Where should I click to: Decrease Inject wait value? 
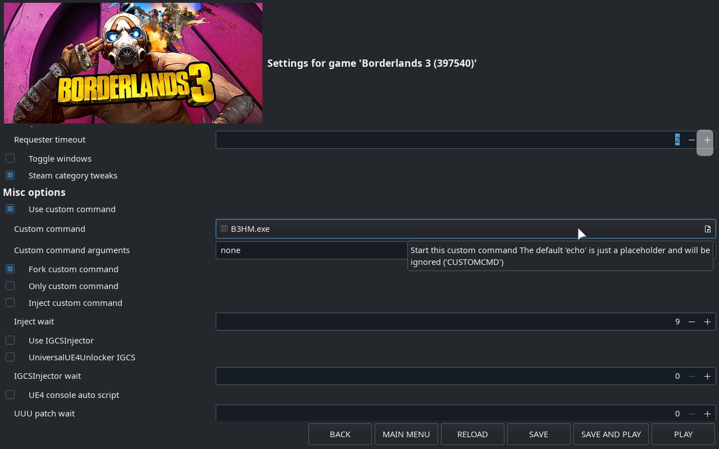[691, 322]
